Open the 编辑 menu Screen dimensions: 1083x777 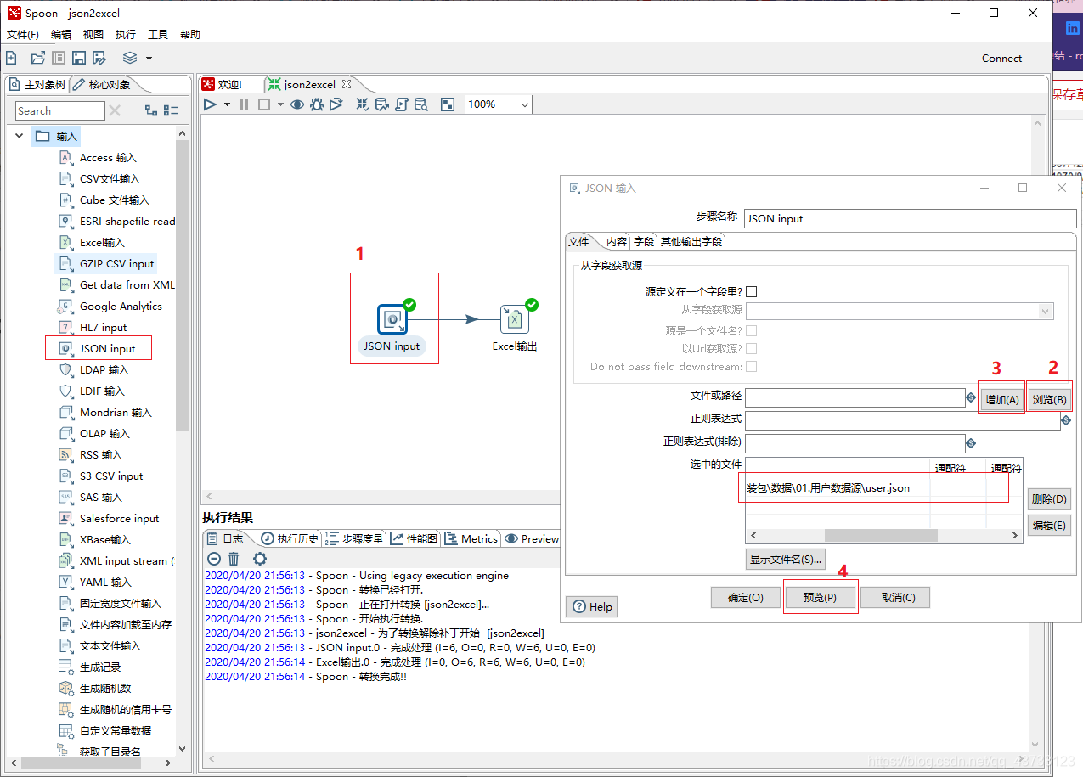tap(61, 35)
